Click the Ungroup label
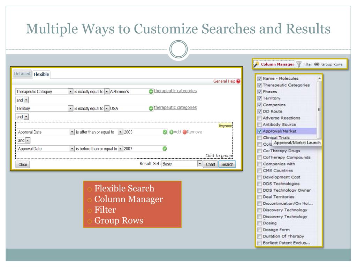Image resolution: width=357 pixels, height=267 pixels. (225, 126)
